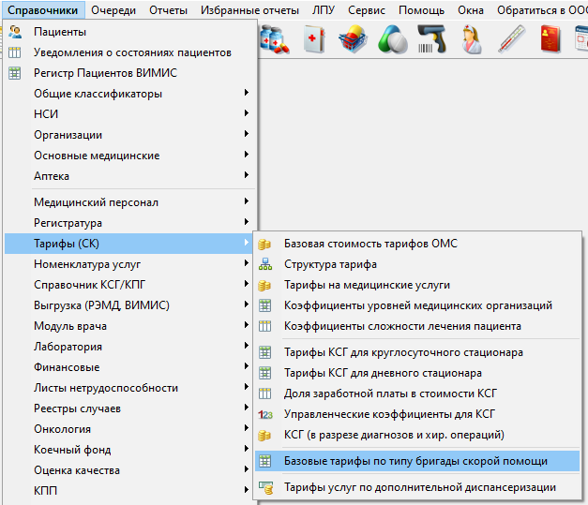
Task: Click the basket with pills icon
Action: 354,39
